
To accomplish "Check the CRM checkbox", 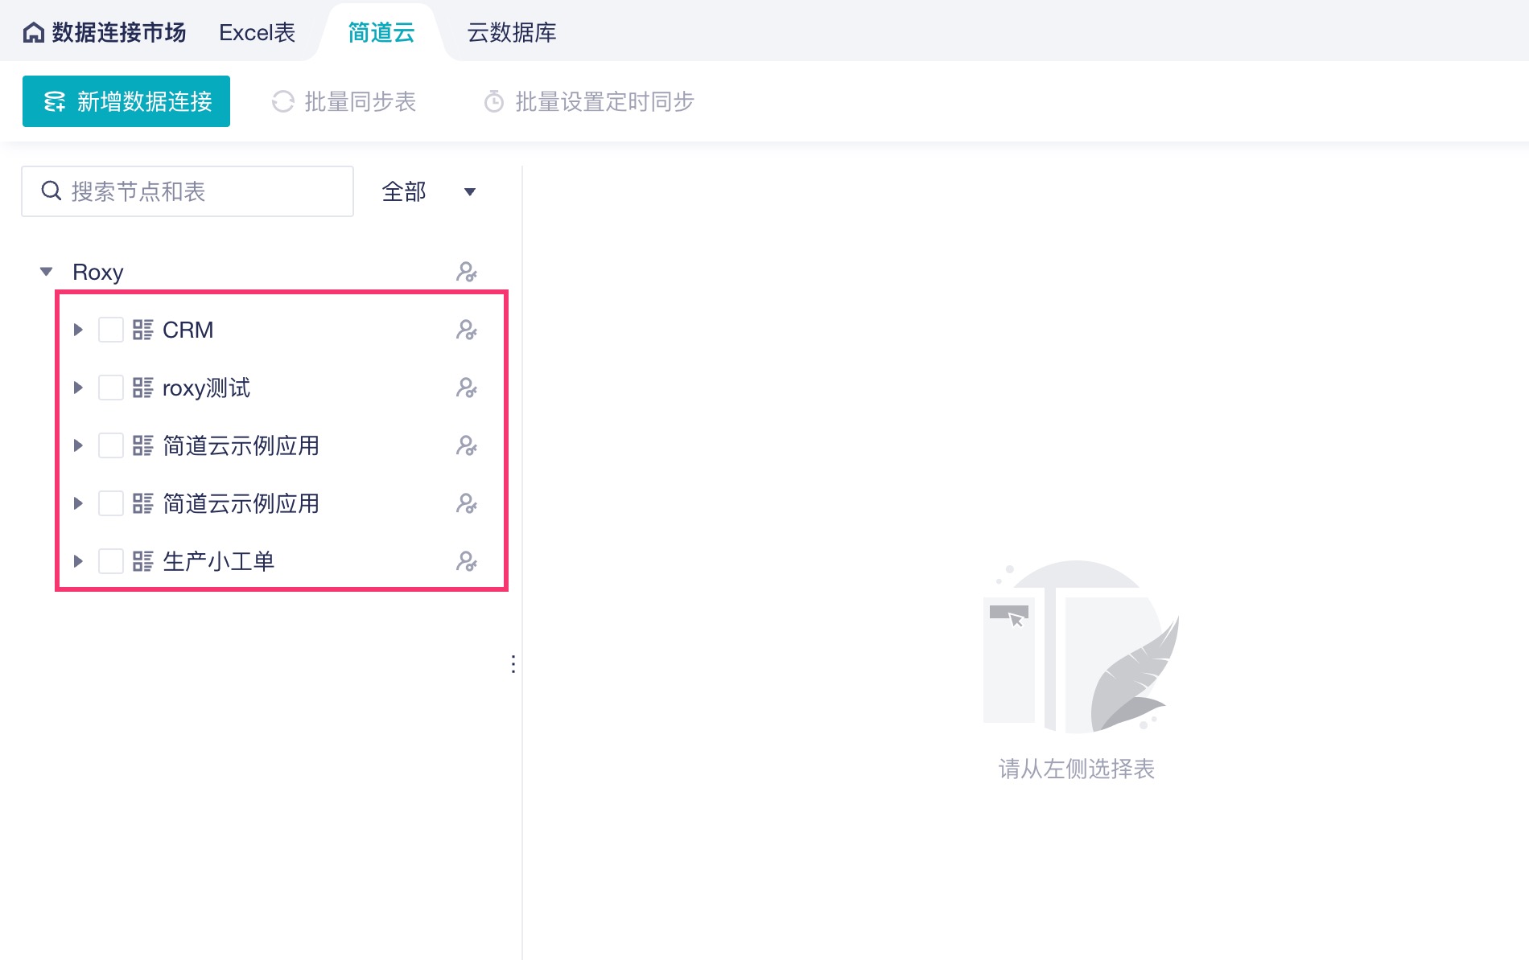I will point(111,330).
